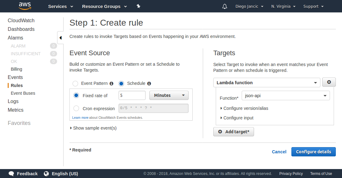Open the Minutes unit dropdown

click(x=169, y=95)
